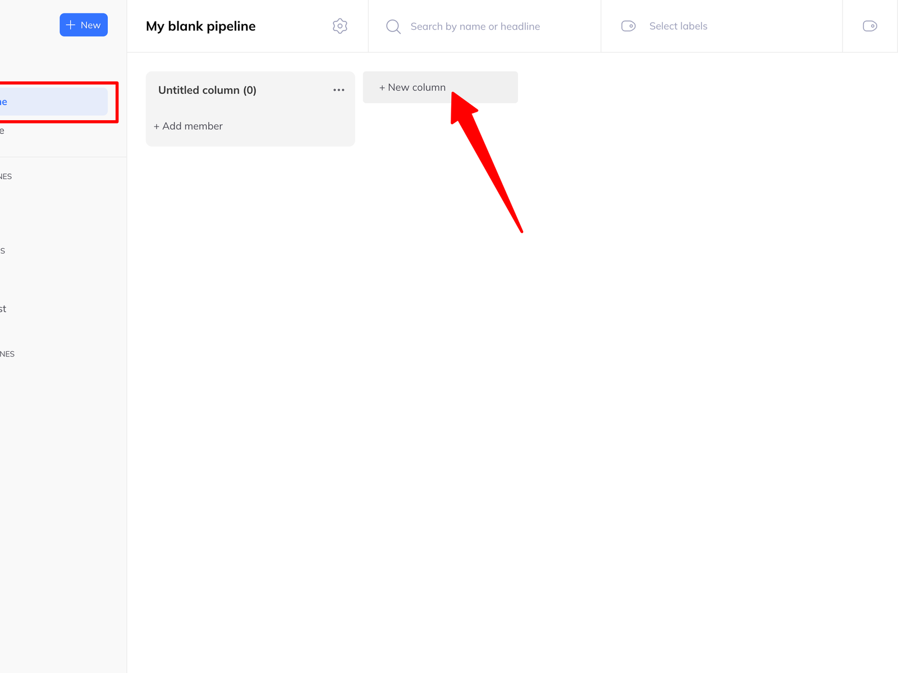
Task: Select the highlighted pipeline item in sidebar
Action: [x=53, y=102]
